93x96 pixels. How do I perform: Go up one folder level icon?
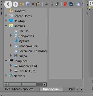22,4
